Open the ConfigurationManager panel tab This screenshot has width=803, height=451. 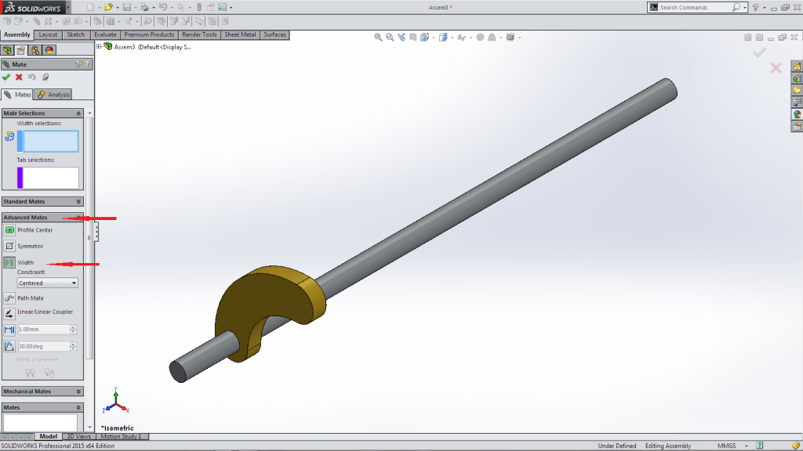pos(35,50)
